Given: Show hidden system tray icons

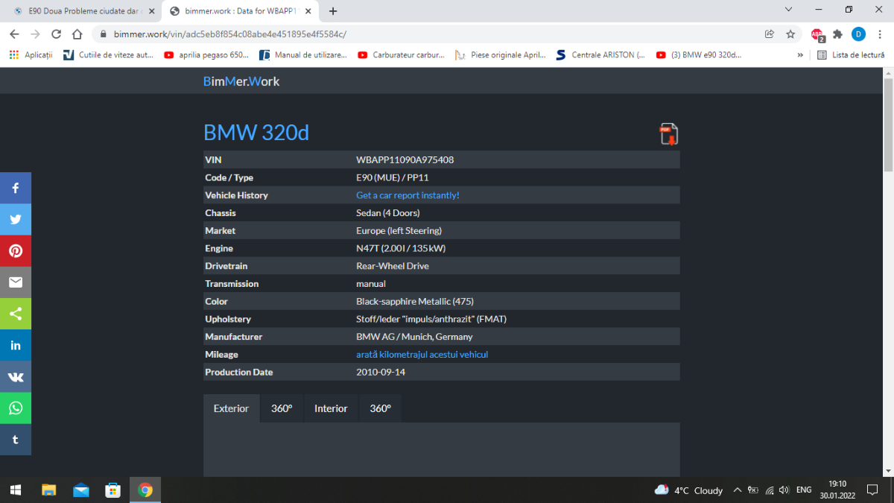Looking at the screenshot, I should coord(738,490).
